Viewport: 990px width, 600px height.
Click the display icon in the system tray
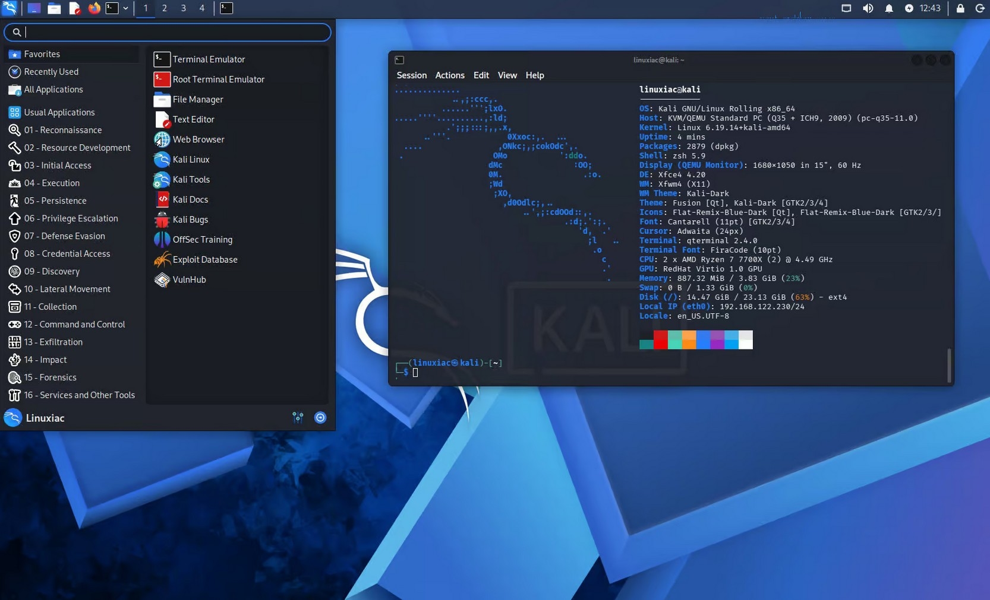(x=846, y=8)
